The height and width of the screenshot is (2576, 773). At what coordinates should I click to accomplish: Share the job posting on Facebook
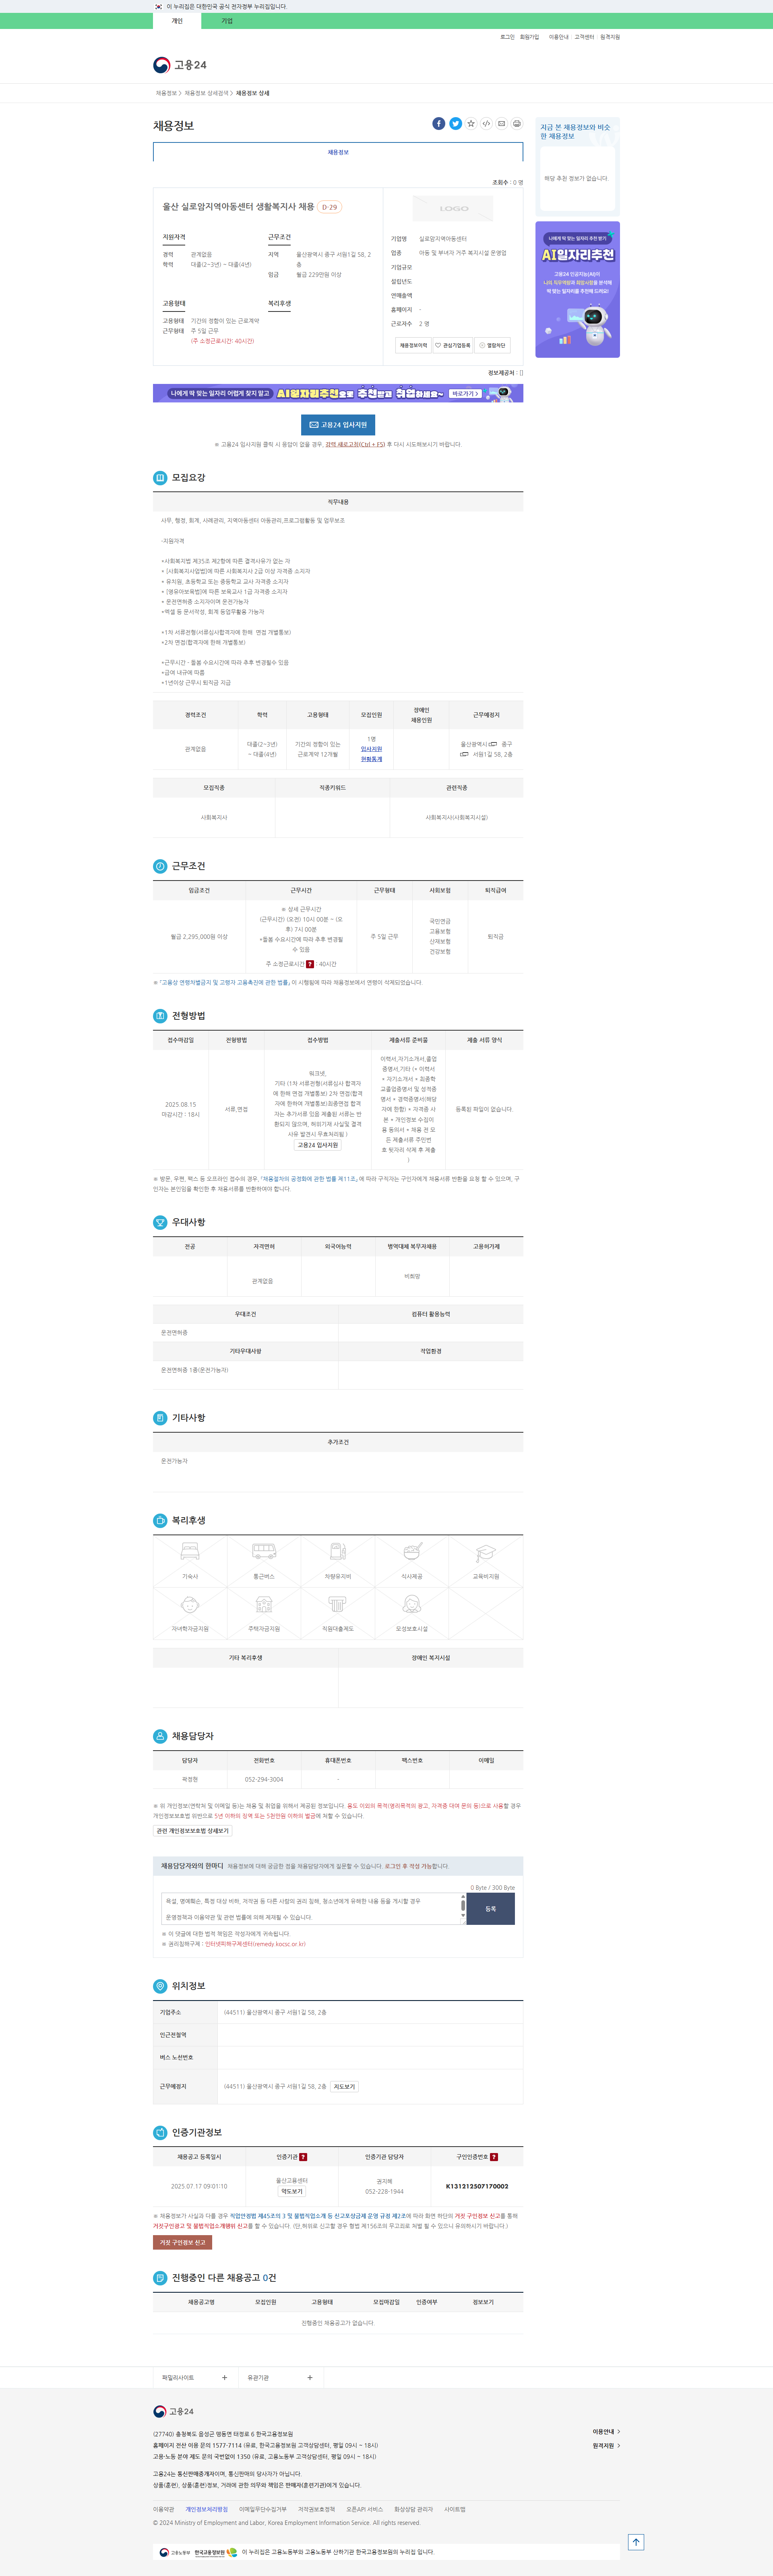click(x=439, y=124)
